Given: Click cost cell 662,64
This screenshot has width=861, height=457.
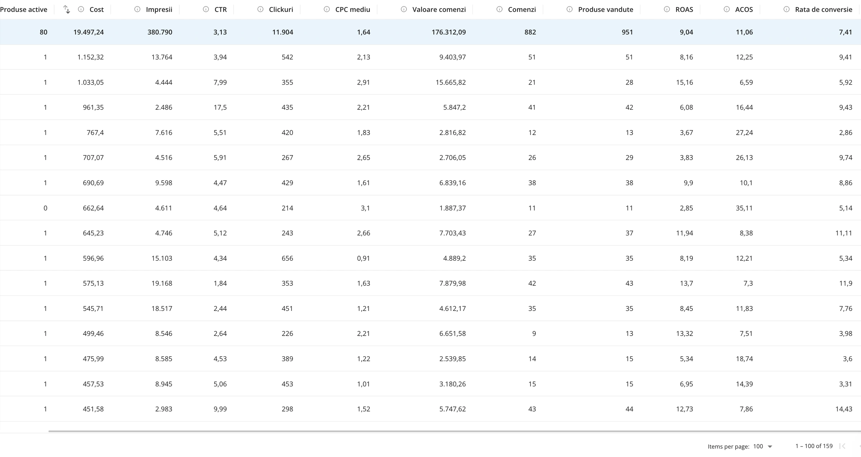Looking at the screenshot, I should pyautogui.click(x=93, y=208).
